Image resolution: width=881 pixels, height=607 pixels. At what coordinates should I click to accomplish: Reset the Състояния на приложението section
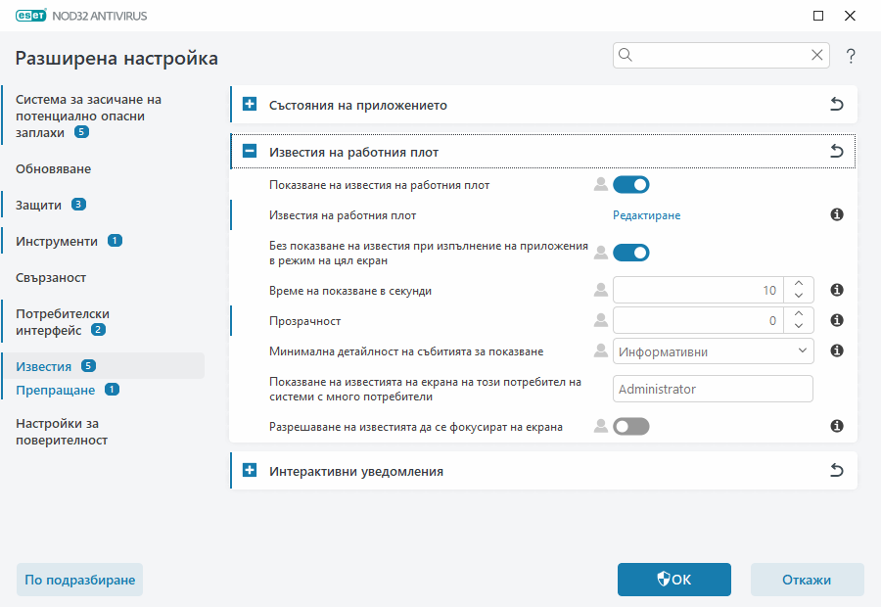click(x=837, y=104)
